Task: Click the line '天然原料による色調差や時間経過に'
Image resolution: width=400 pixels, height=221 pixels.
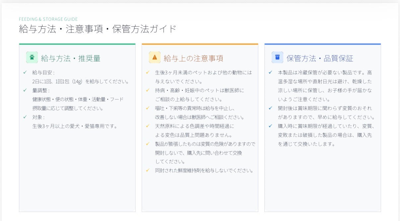Action: point(195,126)
